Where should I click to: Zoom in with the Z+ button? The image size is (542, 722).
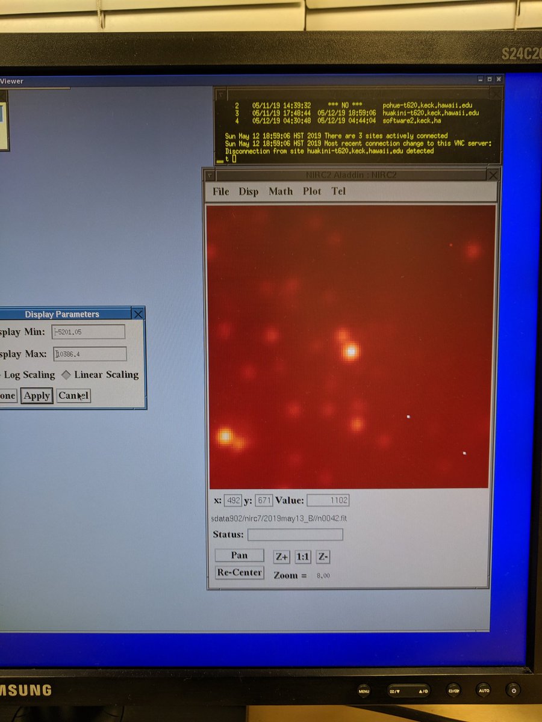281,557
